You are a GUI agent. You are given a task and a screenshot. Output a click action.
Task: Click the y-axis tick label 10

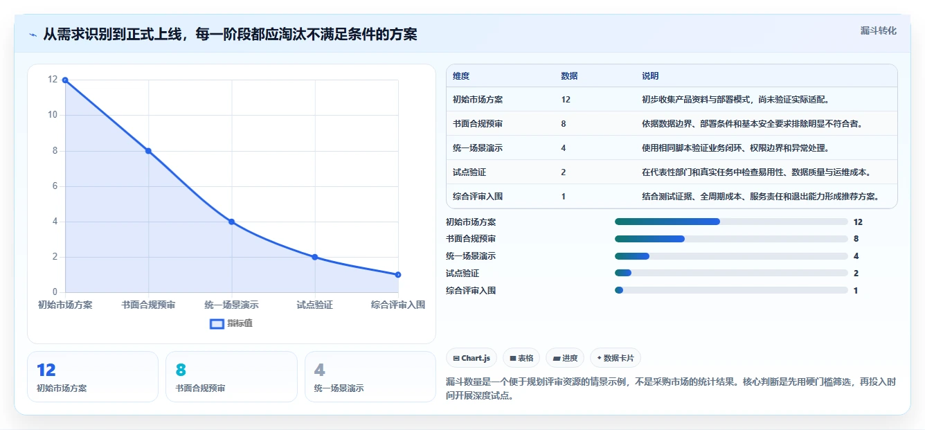pos(53,115)
